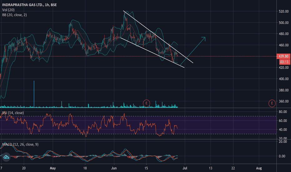This screenshot has height=172, width=291.
Task: Click the Jun label on time axis
Action: [x=114, y=168]
